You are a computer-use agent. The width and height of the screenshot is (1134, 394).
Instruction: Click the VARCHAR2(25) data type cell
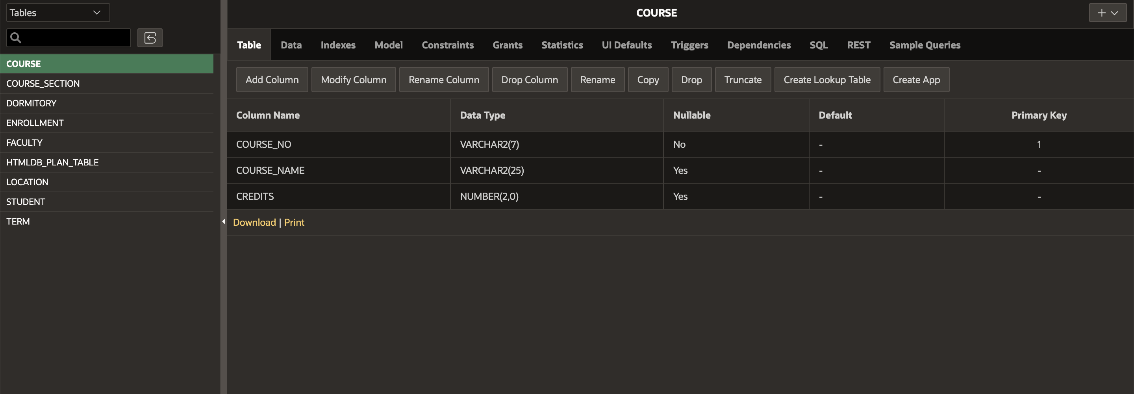(x=557, y=171)
